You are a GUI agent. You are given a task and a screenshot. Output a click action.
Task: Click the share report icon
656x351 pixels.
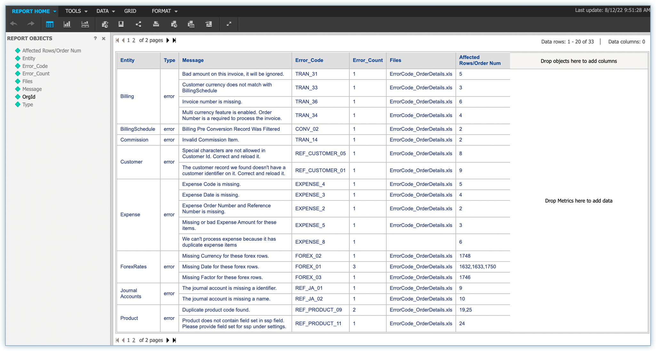(x=139, y=24)
